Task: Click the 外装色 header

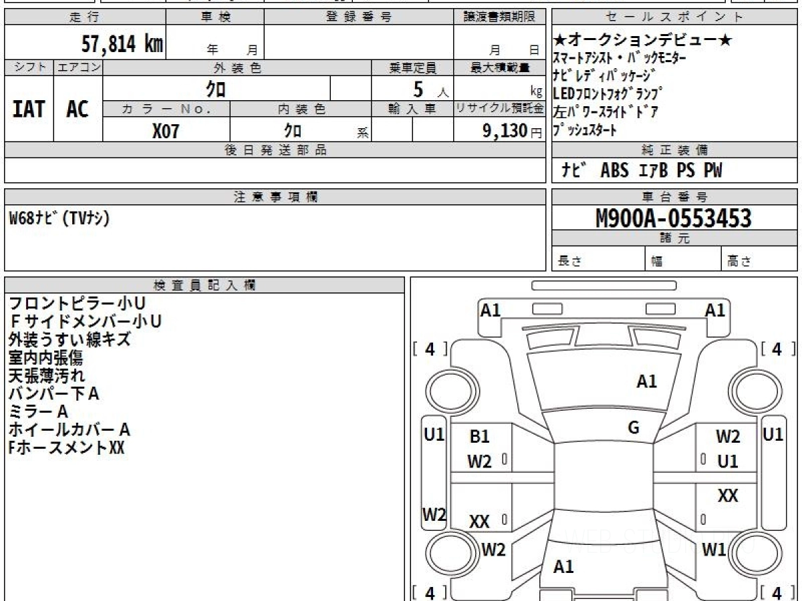Action: point(237,67)
